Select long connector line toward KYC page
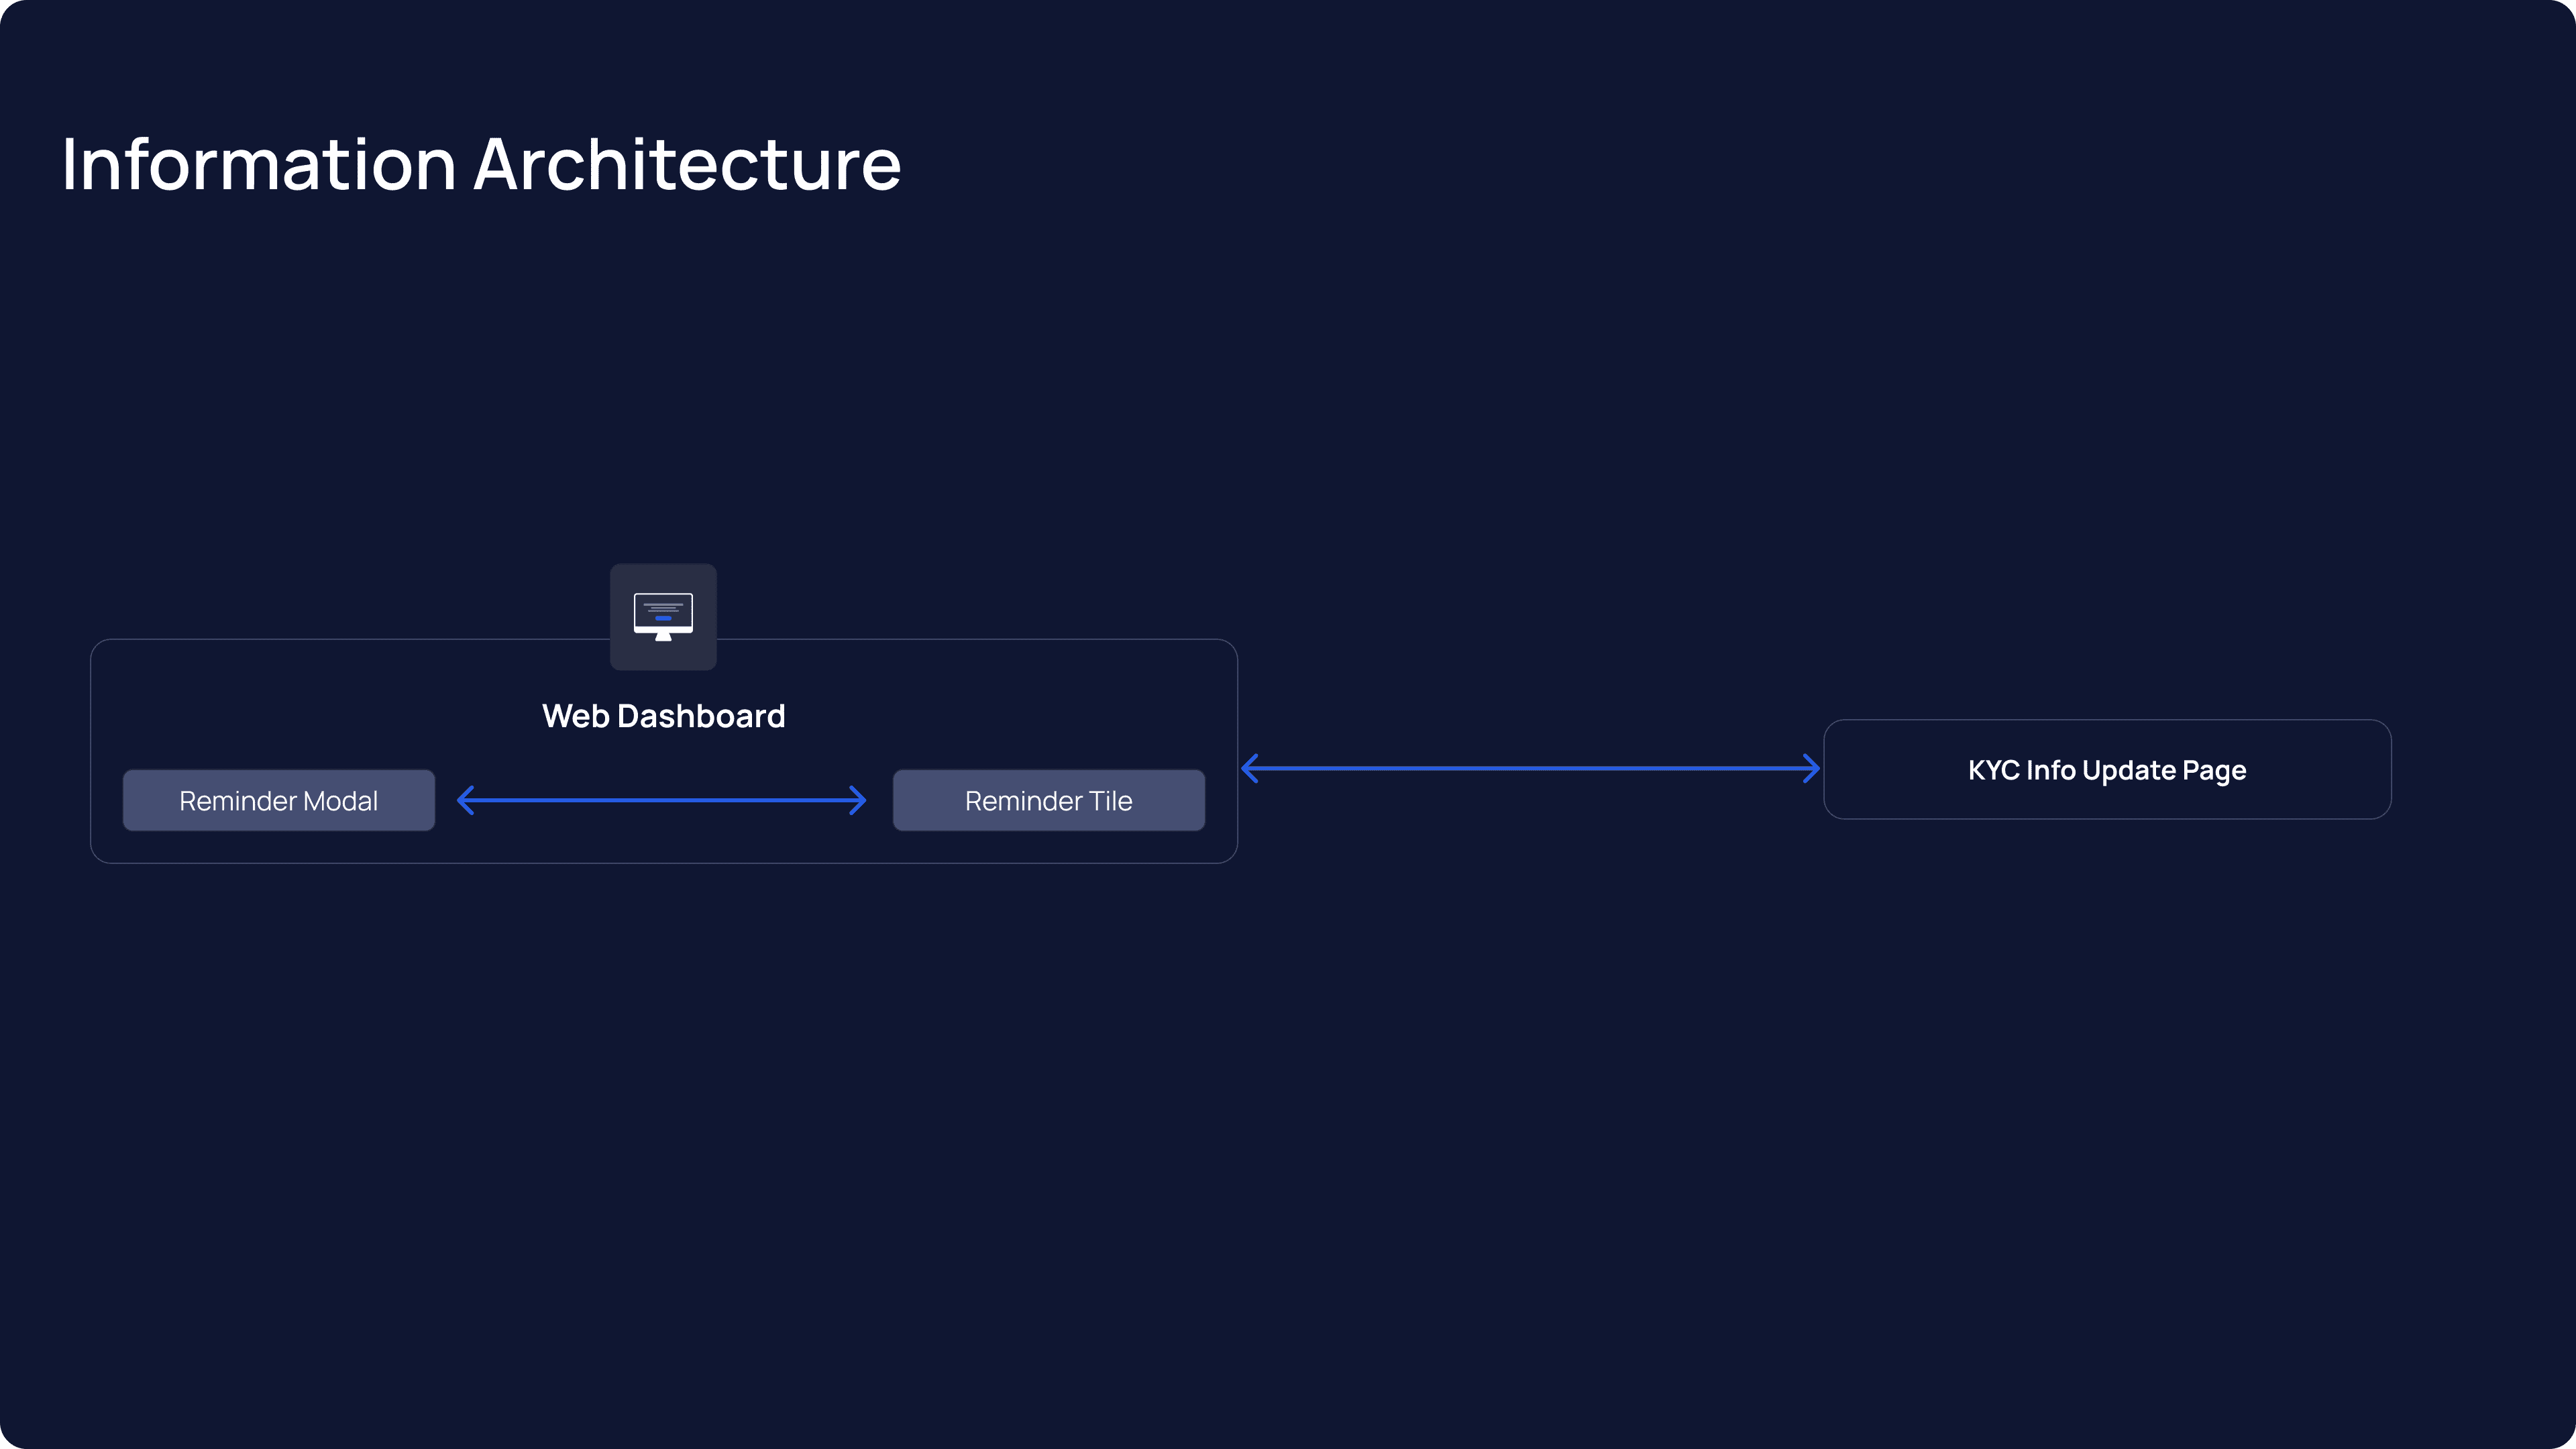Viewport: 2576px width, 1449px height. 1530,768
